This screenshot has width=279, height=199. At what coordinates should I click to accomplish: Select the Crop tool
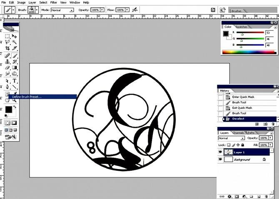tap(7, 48)
